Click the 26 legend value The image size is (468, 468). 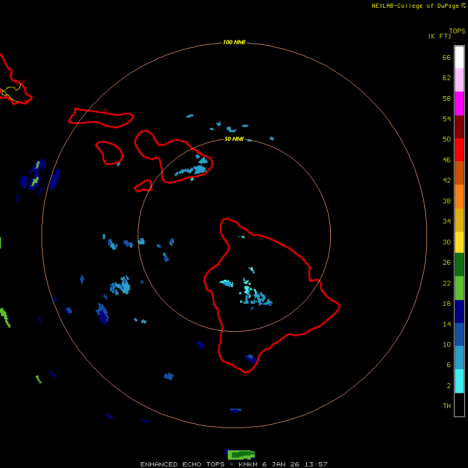click(447, 263)
